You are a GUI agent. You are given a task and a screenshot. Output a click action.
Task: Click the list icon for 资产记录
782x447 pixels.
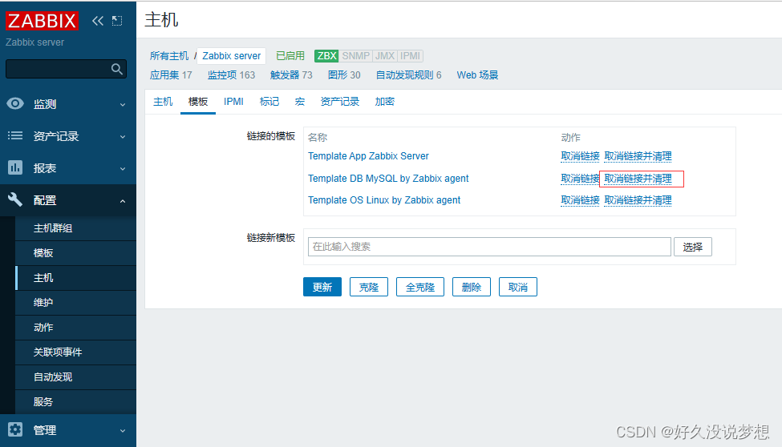pyautogui.click(x=15, y=135)
